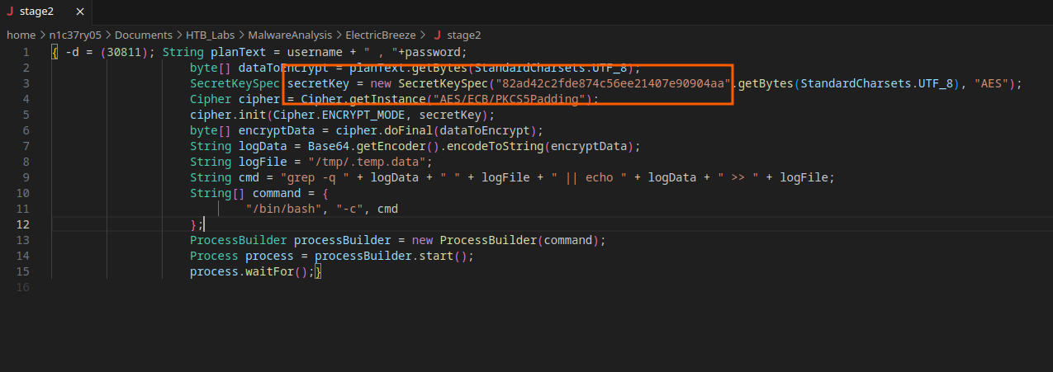Click "encryptData" declaration on line 6
1053x372 pixels.
point(276,130)
